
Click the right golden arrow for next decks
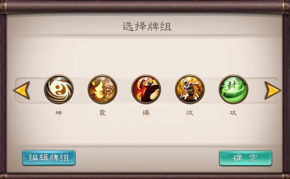point(273,90)
